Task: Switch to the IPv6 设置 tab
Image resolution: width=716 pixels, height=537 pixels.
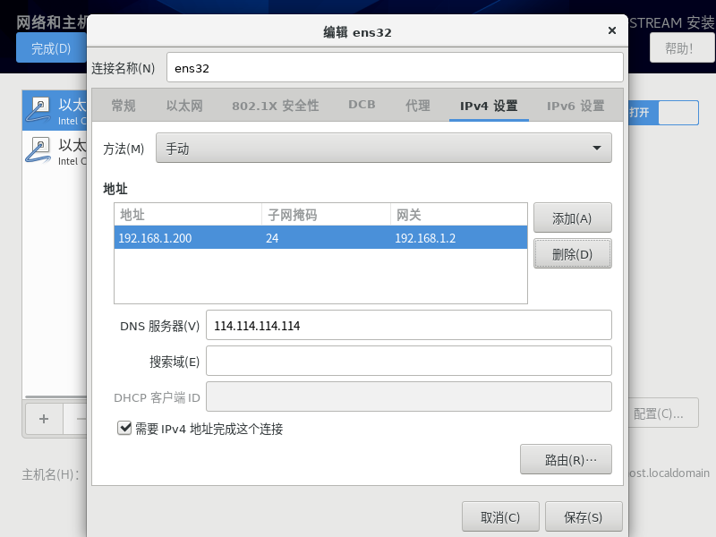Action: coord(575,106)
